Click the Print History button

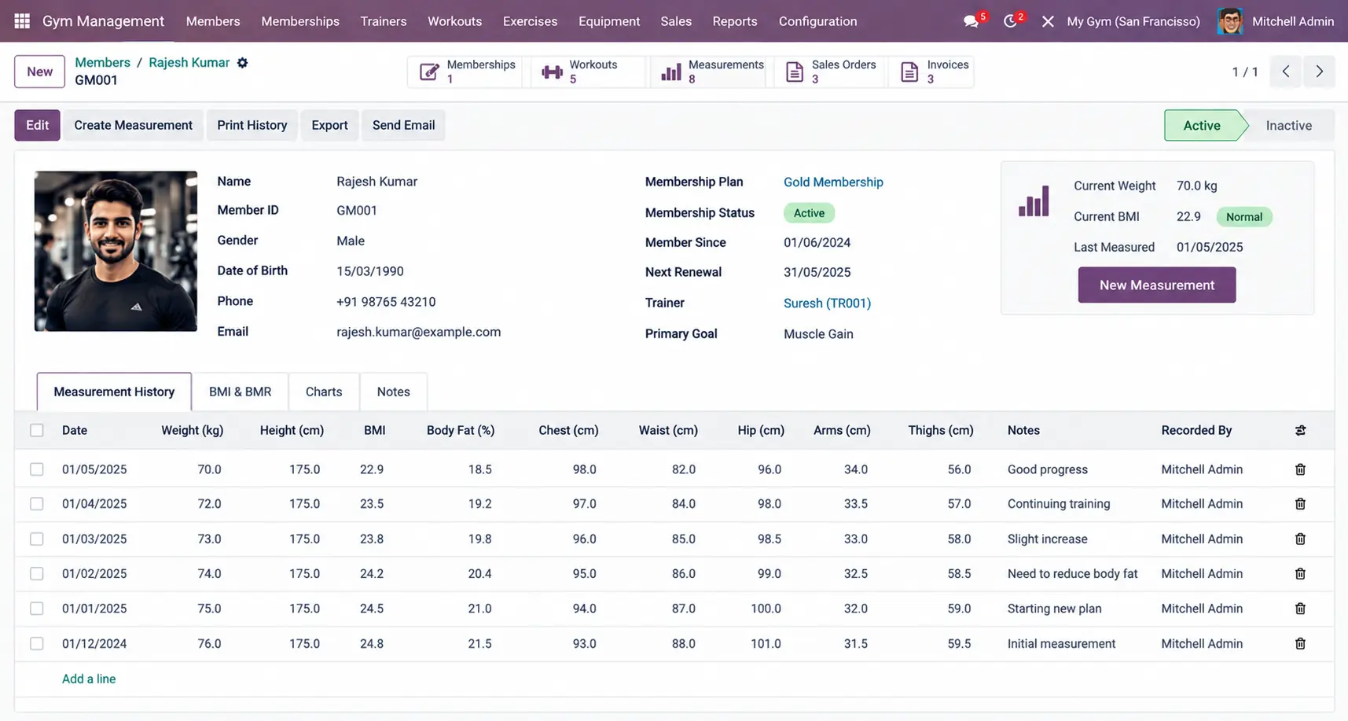(252, 125)
